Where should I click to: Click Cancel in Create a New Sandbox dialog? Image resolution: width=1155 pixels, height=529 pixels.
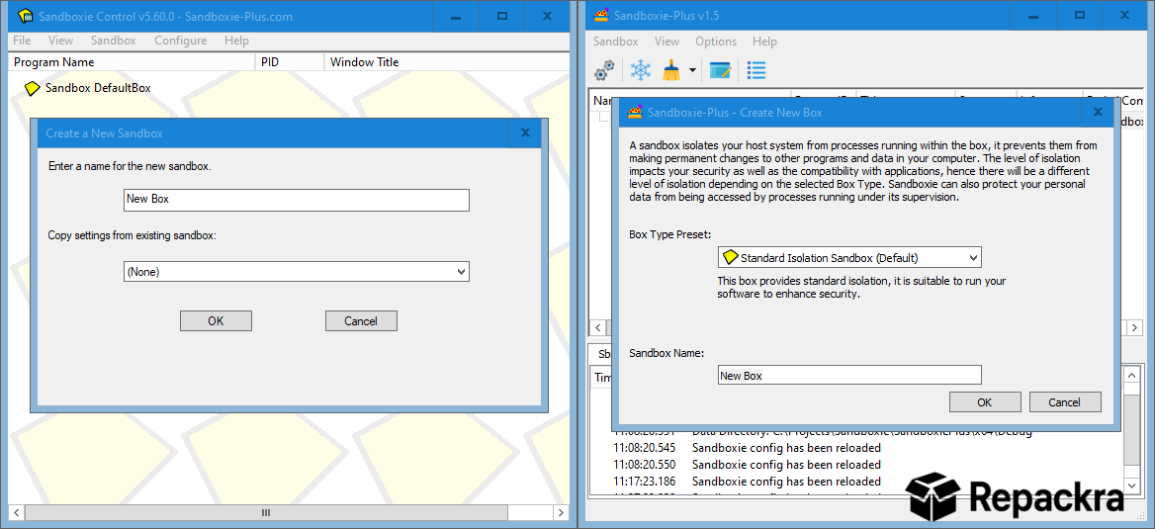361,321
